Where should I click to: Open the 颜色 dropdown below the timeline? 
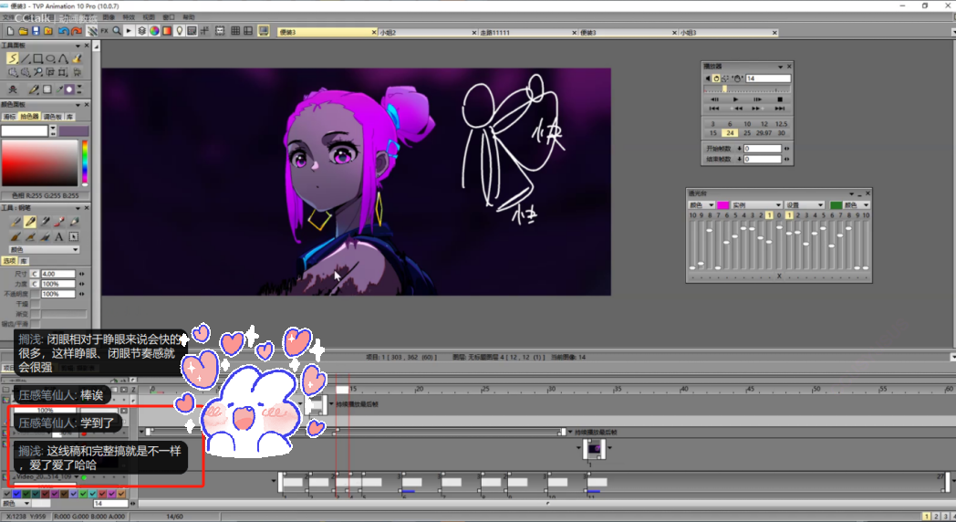coord(16,504)
